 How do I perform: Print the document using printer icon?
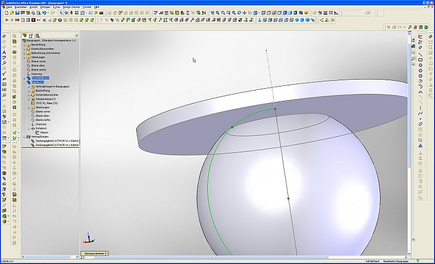click(33, 13)
